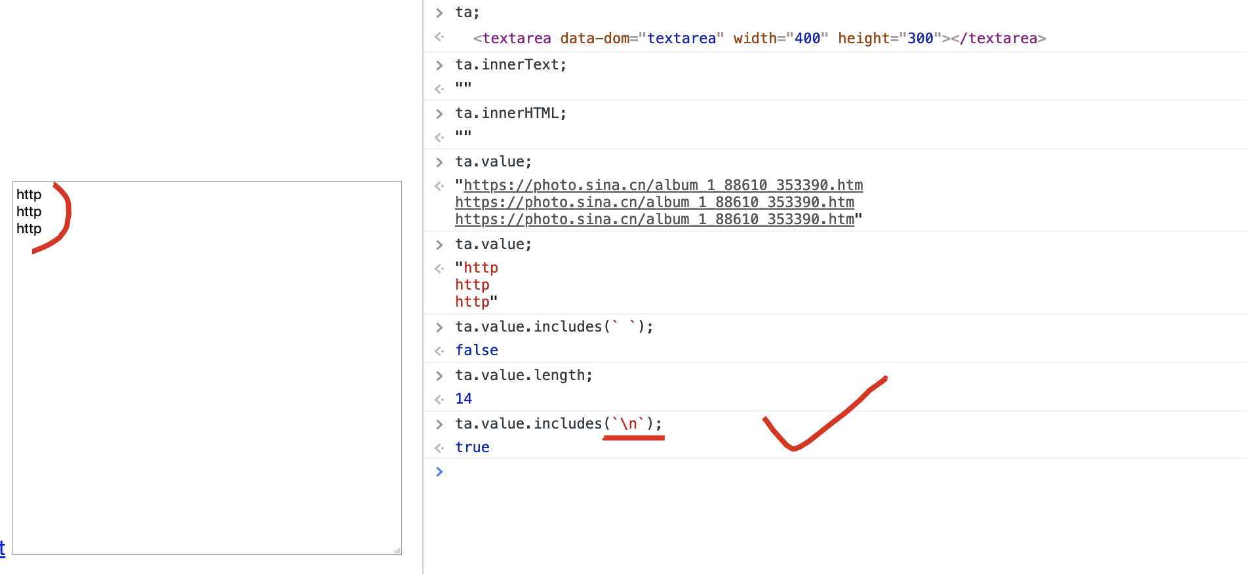Click the 'true' result value

(x=472, y=448)
